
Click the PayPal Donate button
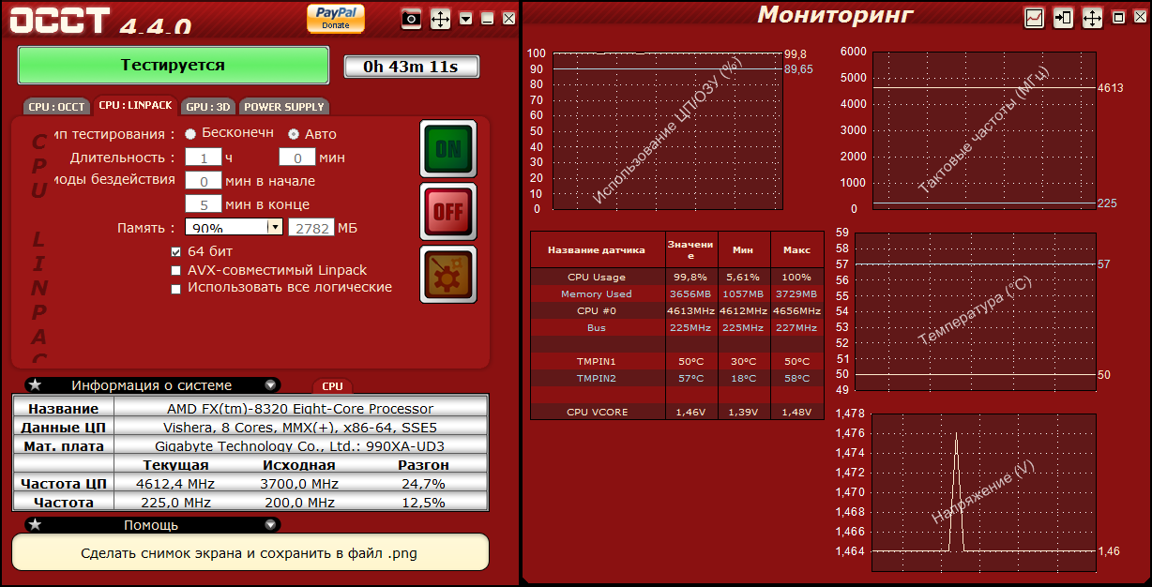336,18
